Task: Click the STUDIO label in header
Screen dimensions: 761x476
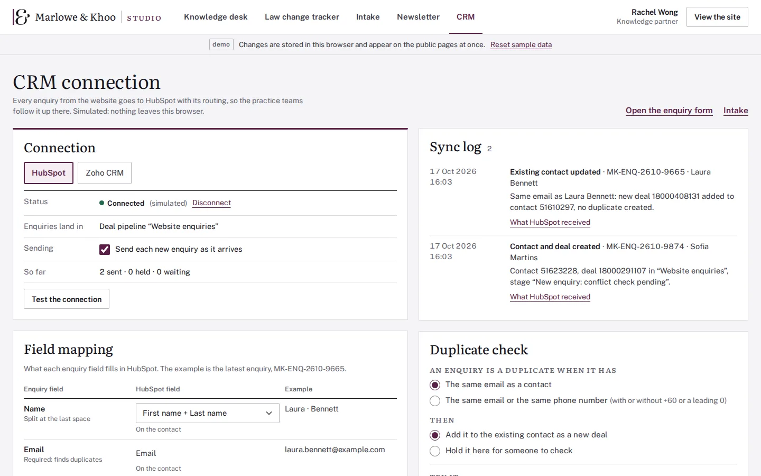Action: click(x=144, y=18)
